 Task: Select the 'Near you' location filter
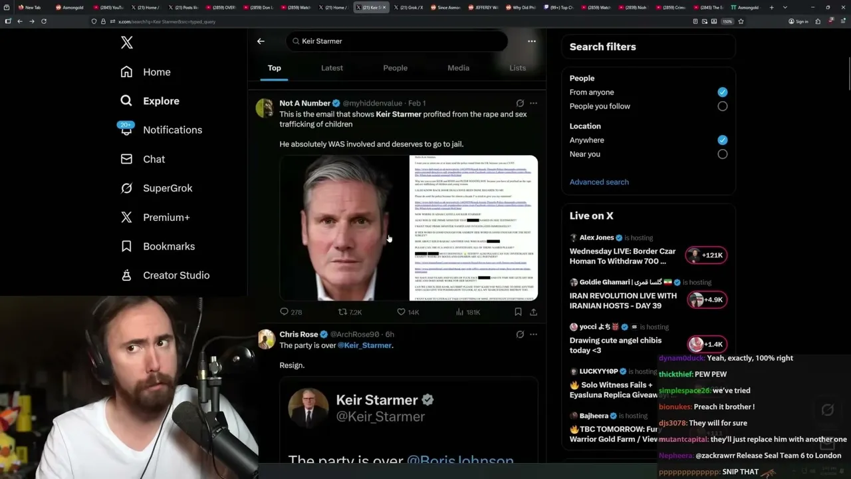click(722, 154)
